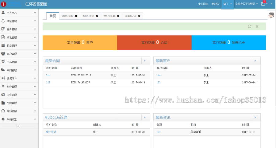Screen dimensions: 276x148
Task: Open customer 123 in 最新合同
Action: point(48,82)
